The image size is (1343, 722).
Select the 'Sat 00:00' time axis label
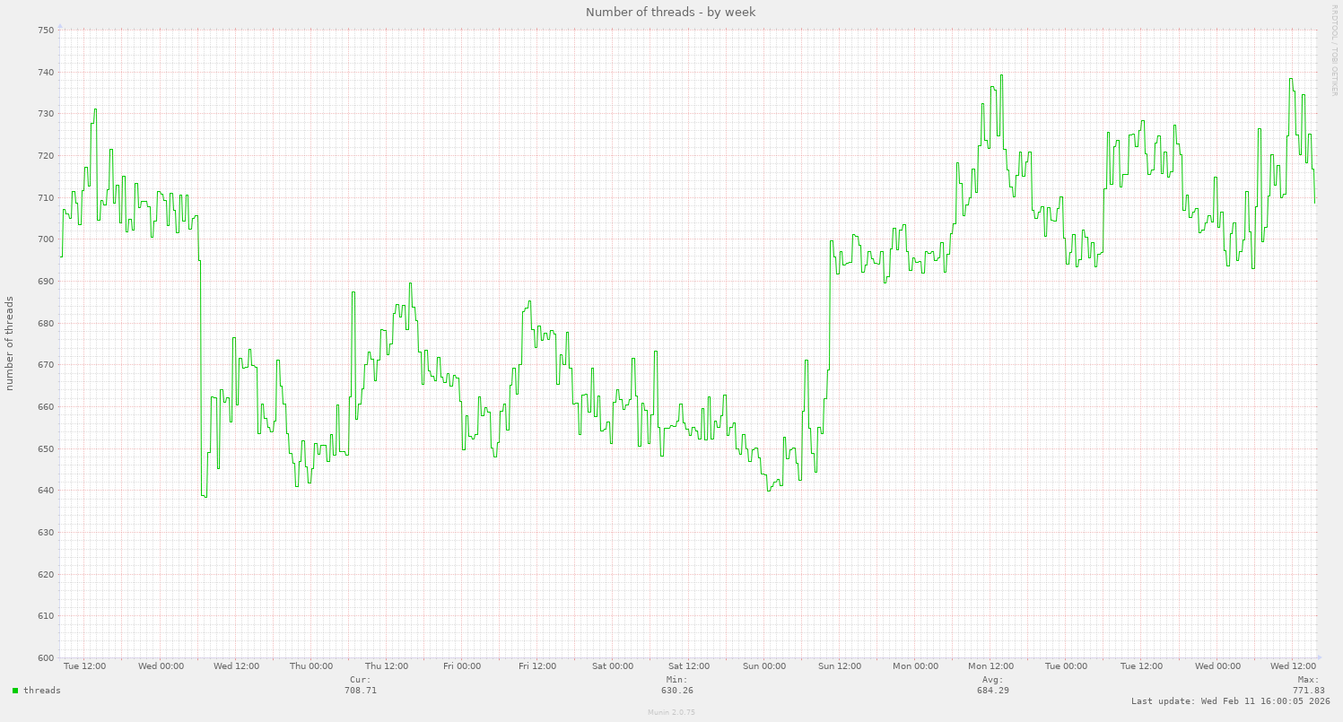pyautogui.click(x=613, y=666)
